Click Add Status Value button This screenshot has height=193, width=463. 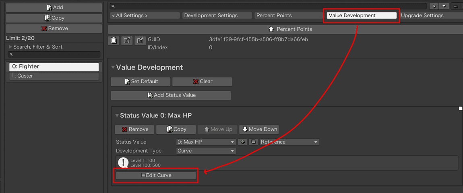[171, 95]
